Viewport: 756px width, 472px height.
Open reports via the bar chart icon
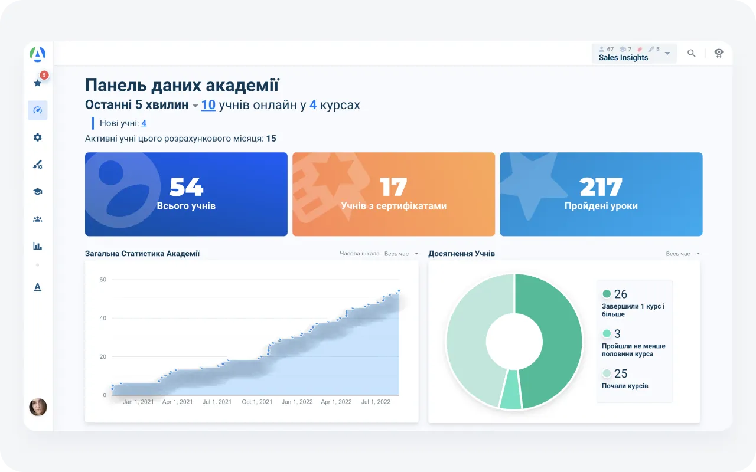(x=37, y=245)
